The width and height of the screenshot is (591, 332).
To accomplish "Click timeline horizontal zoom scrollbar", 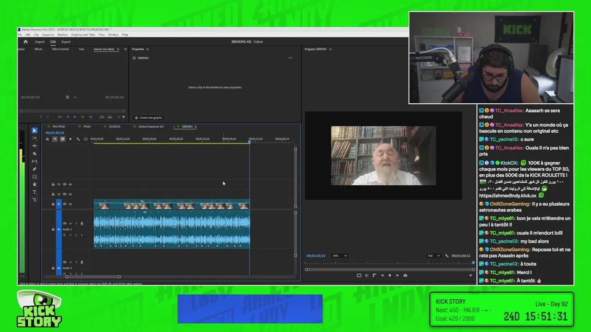I will pyautogui.click(x=93, y=277).
